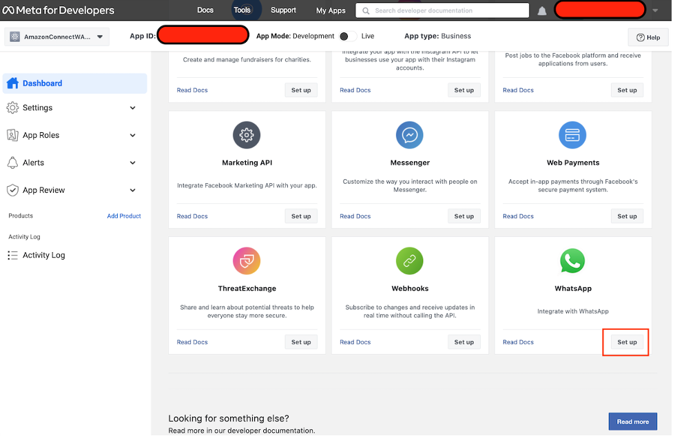Click the App Roles label in sidebar
This screenshot has height=436, width=673.
41,135
